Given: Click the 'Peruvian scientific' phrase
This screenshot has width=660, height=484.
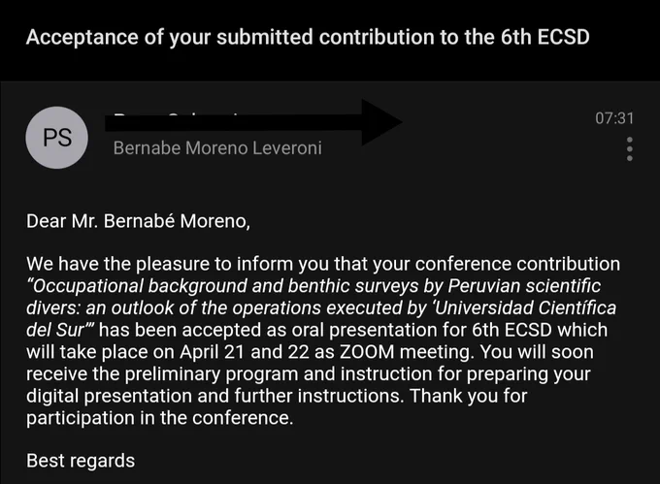Looking at the screenshot, I should click(524, 286).
